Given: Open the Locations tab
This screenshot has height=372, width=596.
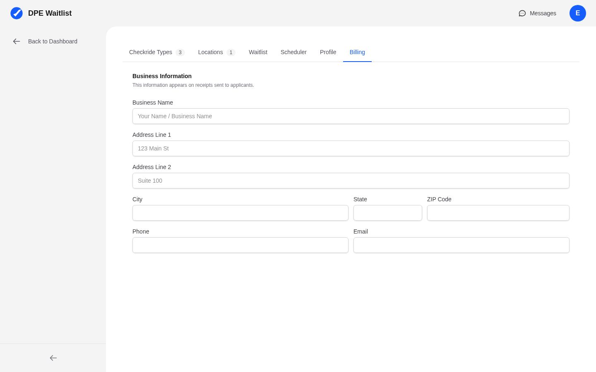Looking at the screenshot, I should [x=210, y=52].
